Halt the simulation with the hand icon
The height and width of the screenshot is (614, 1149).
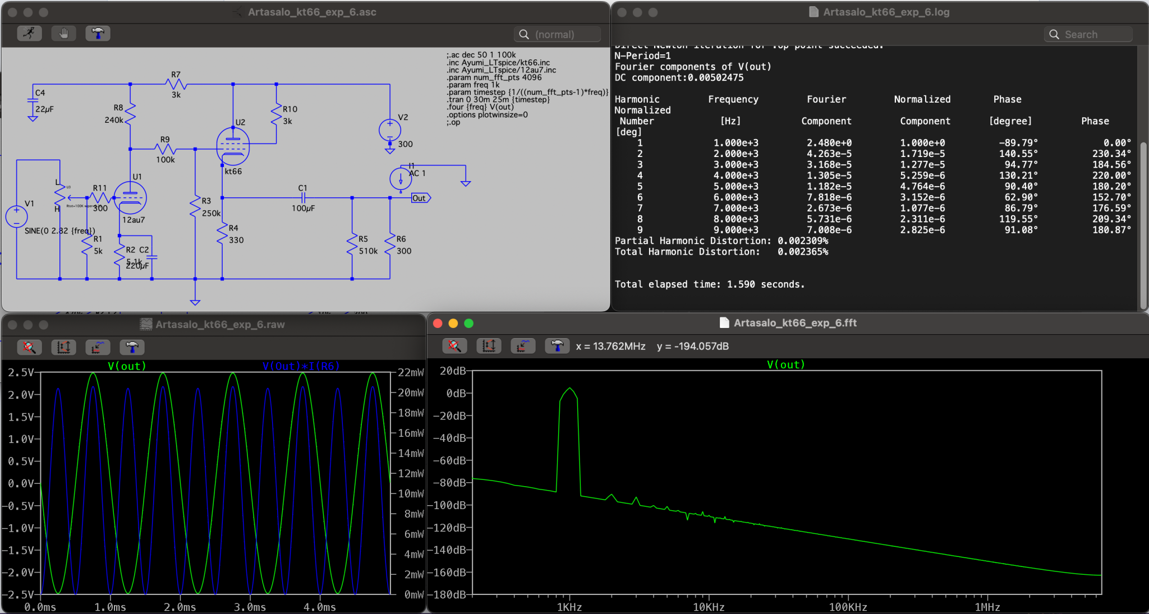63,34
